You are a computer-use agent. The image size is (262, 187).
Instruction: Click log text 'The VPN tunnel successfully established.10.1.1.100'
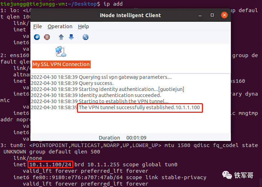[139, 107]
